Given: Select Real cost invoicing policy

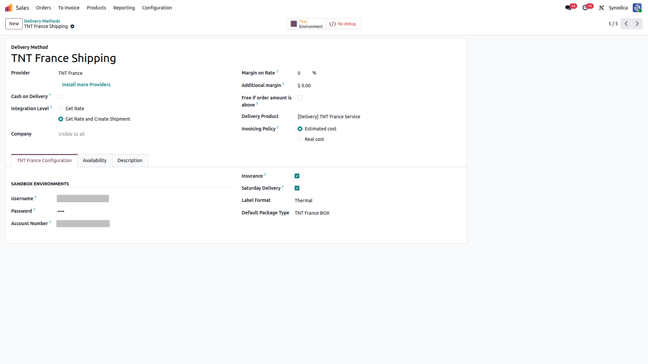Looking at the screenshot, I should click(300, 139).
